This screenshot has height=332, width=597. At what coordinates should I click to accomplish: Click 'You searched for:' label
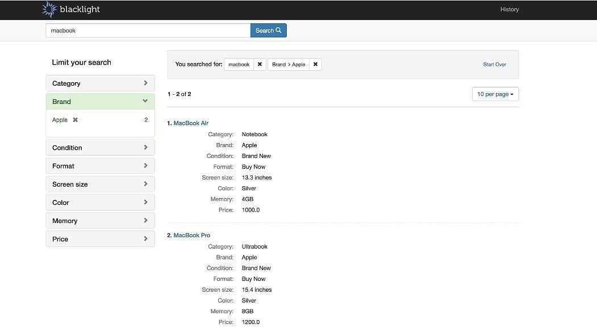[199, 64]
